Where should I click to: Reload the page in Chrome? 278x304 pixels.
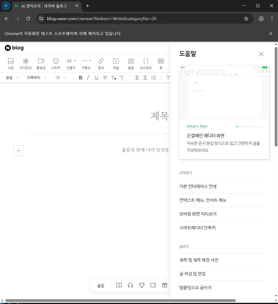[28, 19]
